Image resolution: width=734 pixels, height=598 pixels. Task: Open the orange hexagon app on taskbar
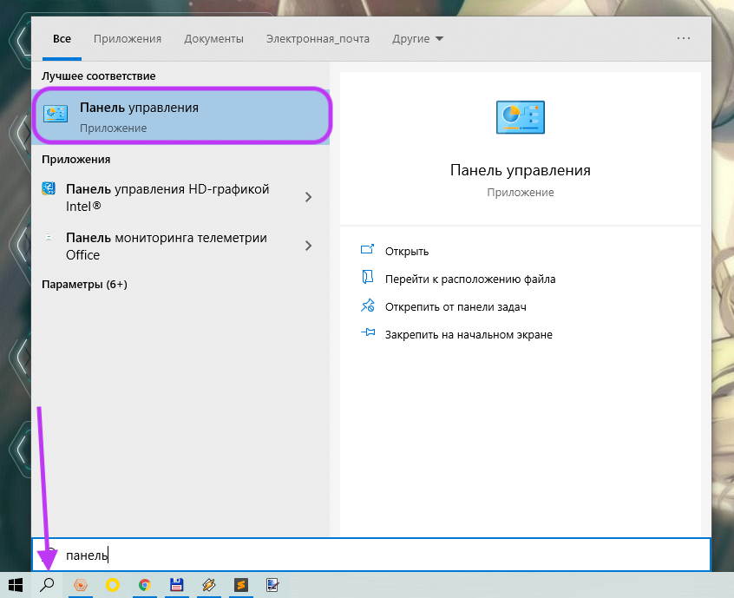click(x=81, y=585)
